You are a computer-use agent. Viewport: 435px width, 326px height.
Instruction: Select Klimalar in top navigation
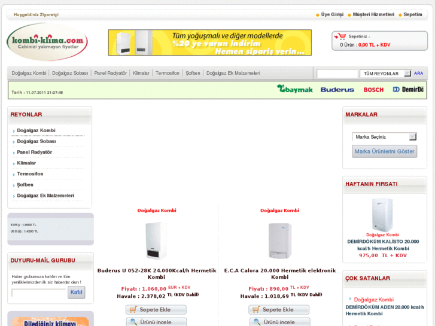[x=141, y=73]
